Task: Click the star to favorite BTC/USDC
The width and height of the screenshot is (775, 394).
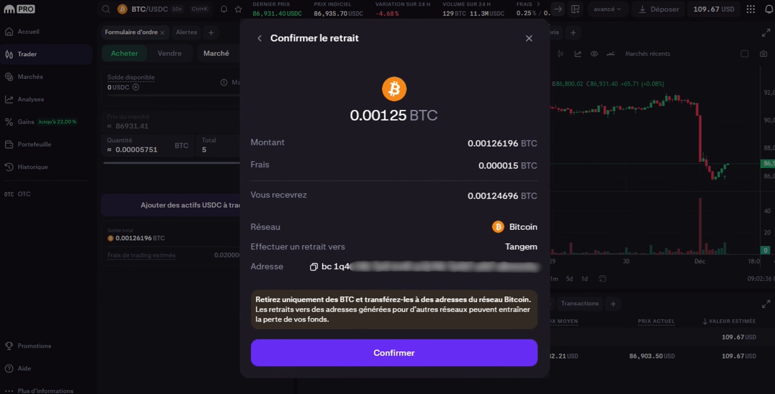Action: point(238,9)
